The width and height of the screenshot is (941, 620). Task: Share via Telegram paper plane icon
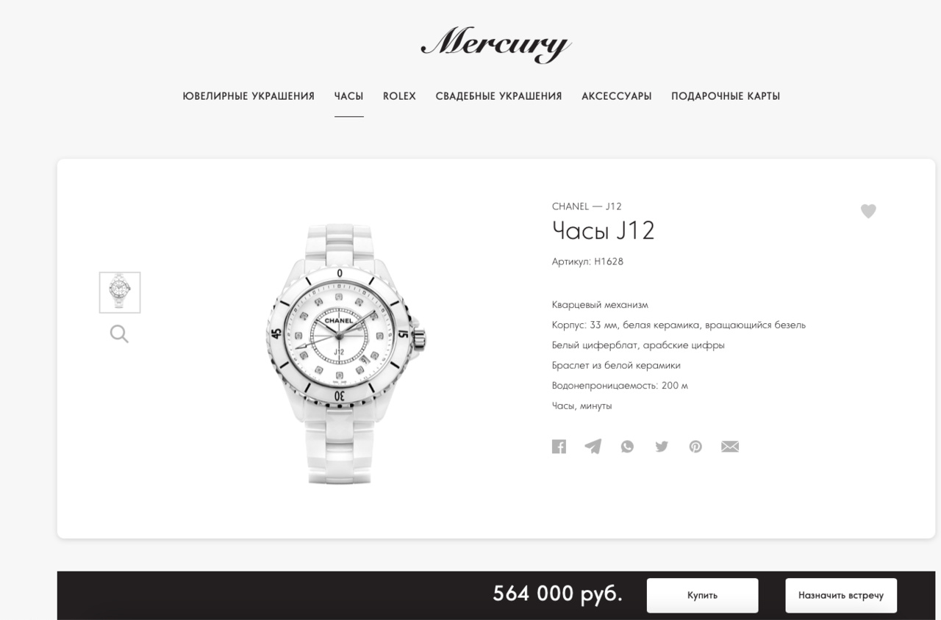click(593, 447)
